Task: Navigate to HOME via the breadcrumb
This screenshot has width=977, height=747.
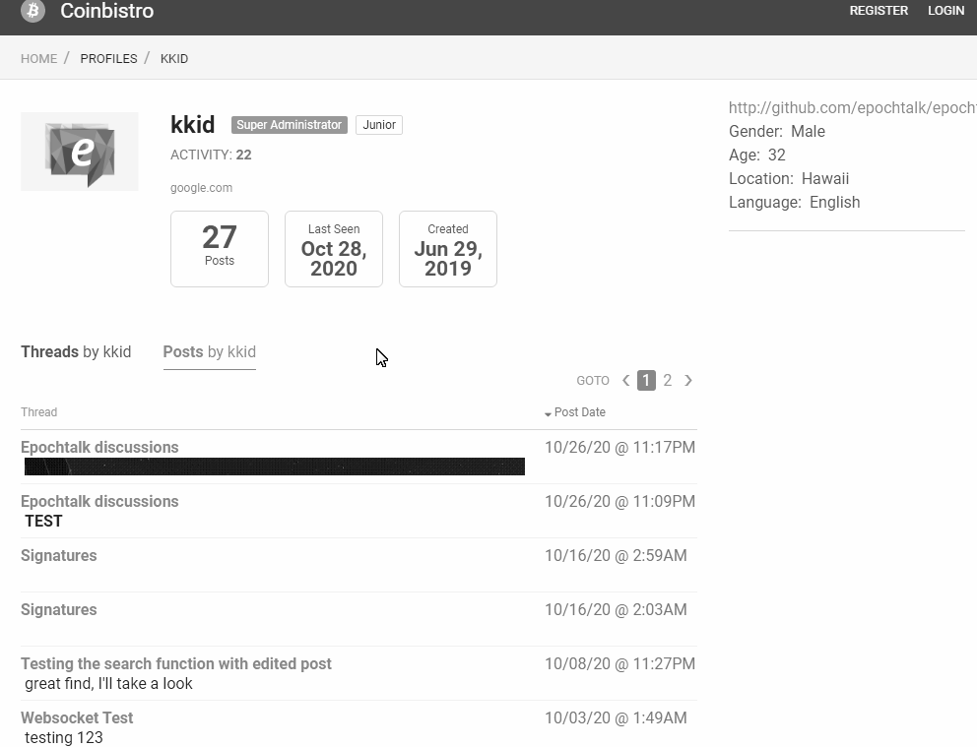Action: pos(38,58)
